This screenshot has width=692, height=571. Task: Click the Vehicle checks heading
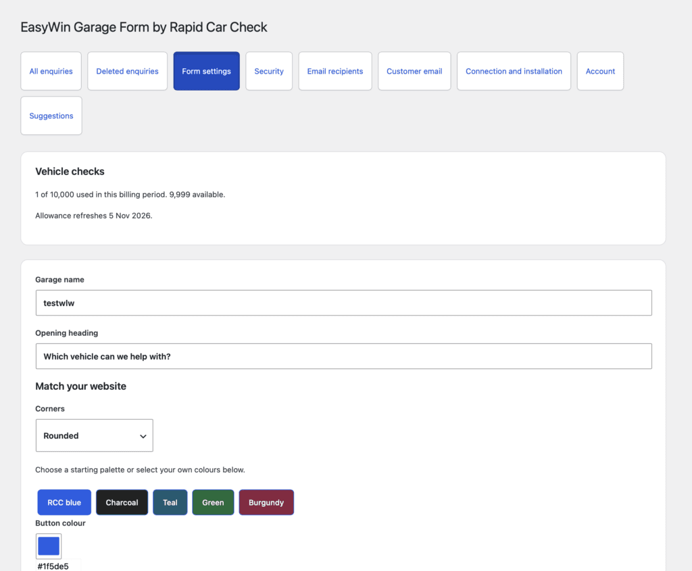tap(70, 171)
